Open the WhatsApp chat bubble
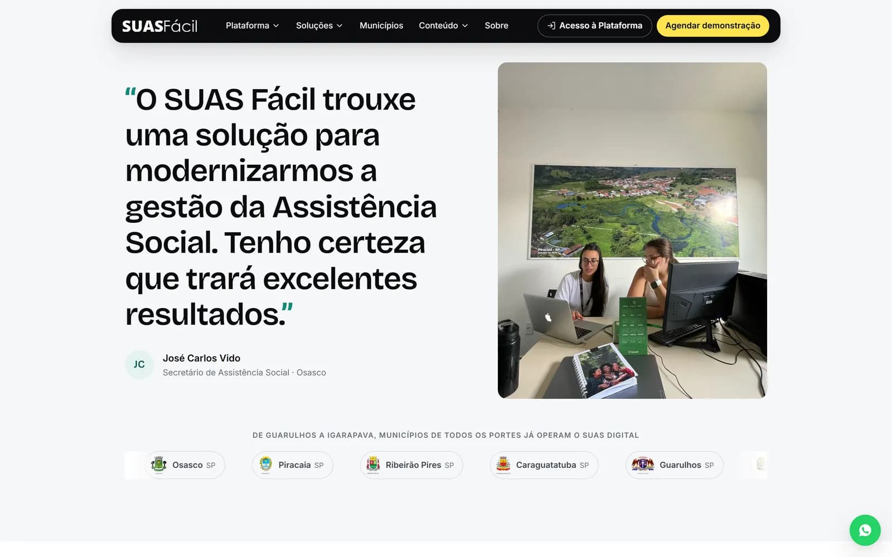Viewport: 892px width, 557px height. [x=865, y=530]
